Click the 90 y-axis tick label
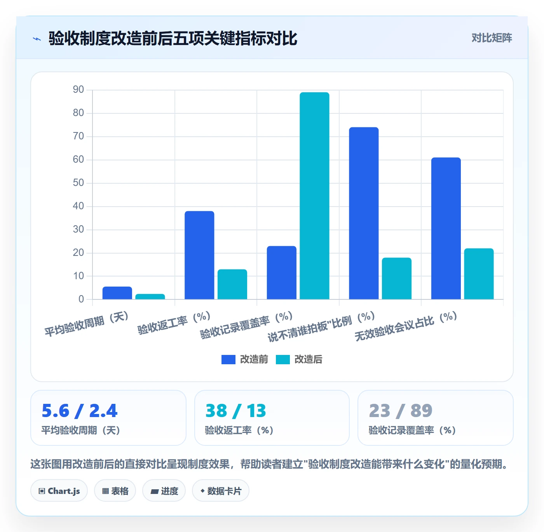Viewport: 544px width, 532px height. click(78, 90)
